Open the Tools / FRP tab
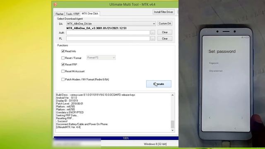Screen dimensions: 265x149 pyautogui.click(x=72, y=14)
